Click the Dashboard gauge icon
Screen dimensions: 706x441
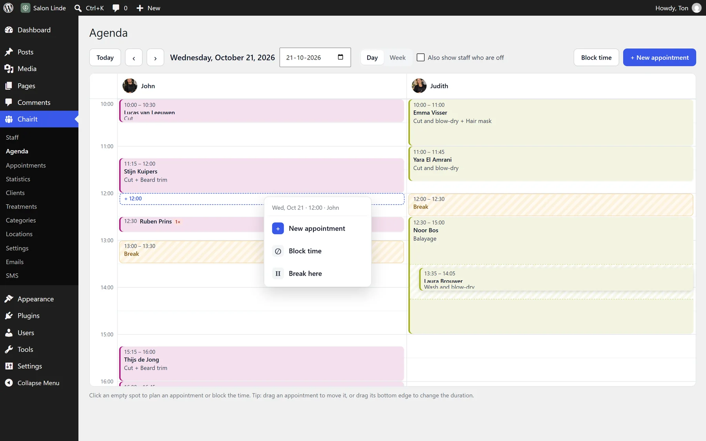9,30
